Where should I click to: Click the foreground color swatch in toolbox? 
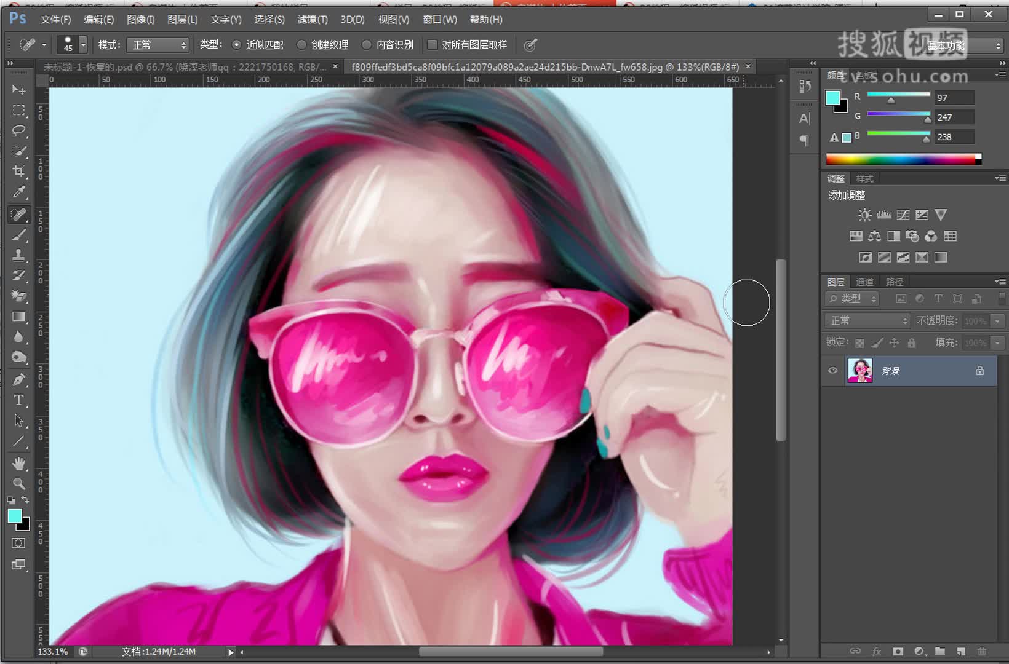14,516
